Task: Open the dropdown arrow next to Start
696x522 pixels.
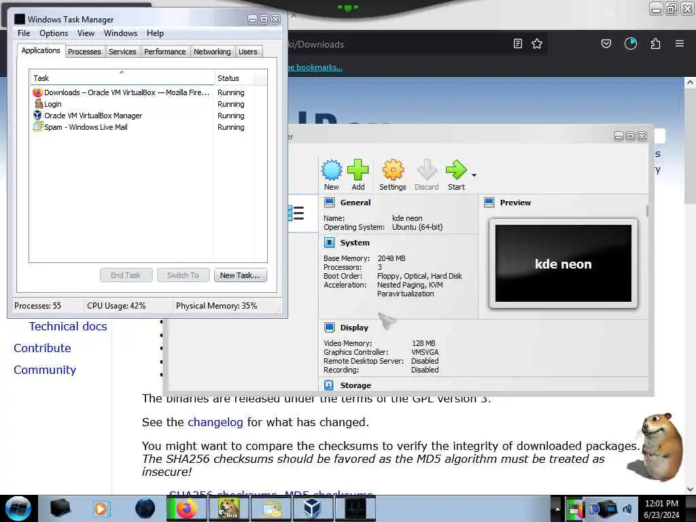Action: [x=474, y=175]
